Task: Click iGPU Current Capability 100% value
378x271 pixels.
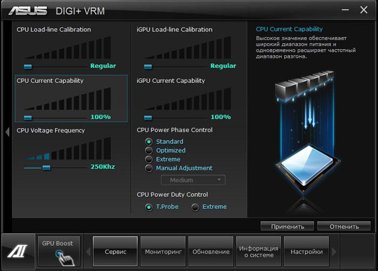Action: [x=220, y=117]
